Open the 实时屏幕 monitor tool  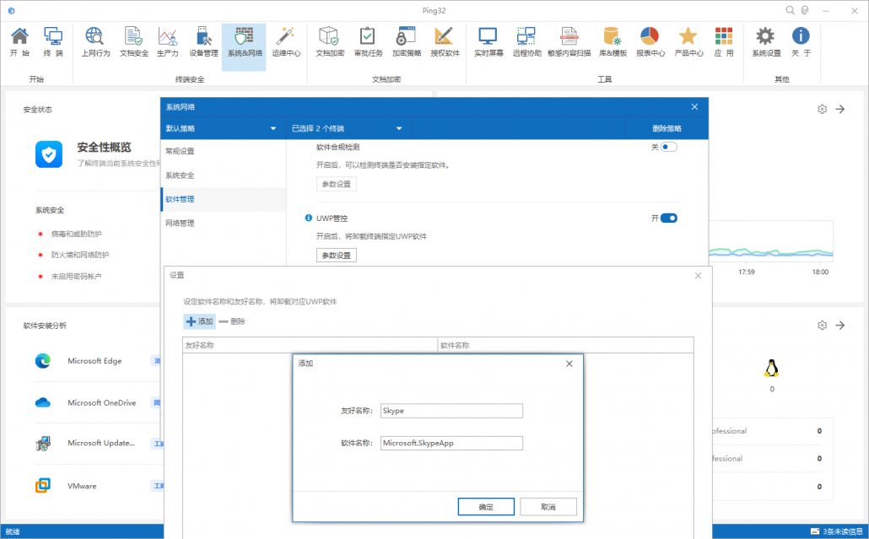(x=488, y=42)
